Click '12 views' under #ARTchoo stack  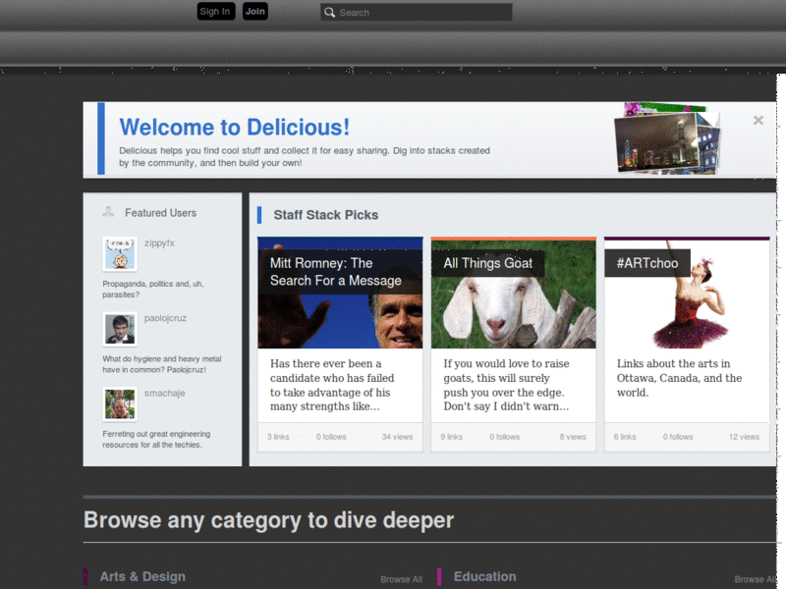744,437
